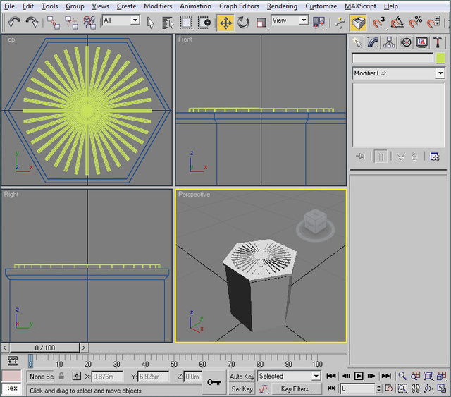Expand the Modifier List dropdown
The width and height of the screenshot is (451, 397).
tap(440, 73)
